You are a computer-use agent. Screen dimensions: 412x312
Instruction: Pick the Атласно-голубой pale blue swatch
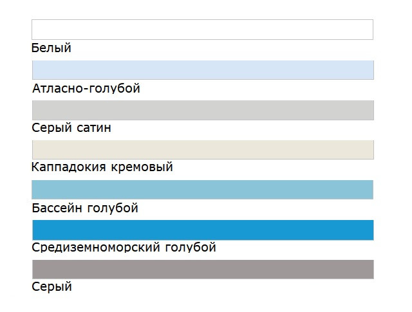coord(202,70)
